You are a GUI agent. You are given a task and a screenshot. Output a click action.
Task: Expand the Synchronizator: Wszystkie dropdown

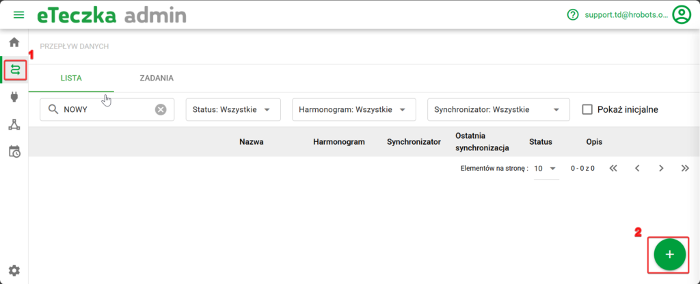coord(498,109)
